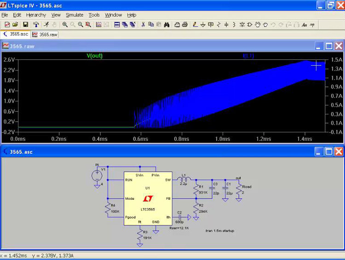Click the Print Setup toolbar icon
This screenshot has height=260, width=345.
177,25
